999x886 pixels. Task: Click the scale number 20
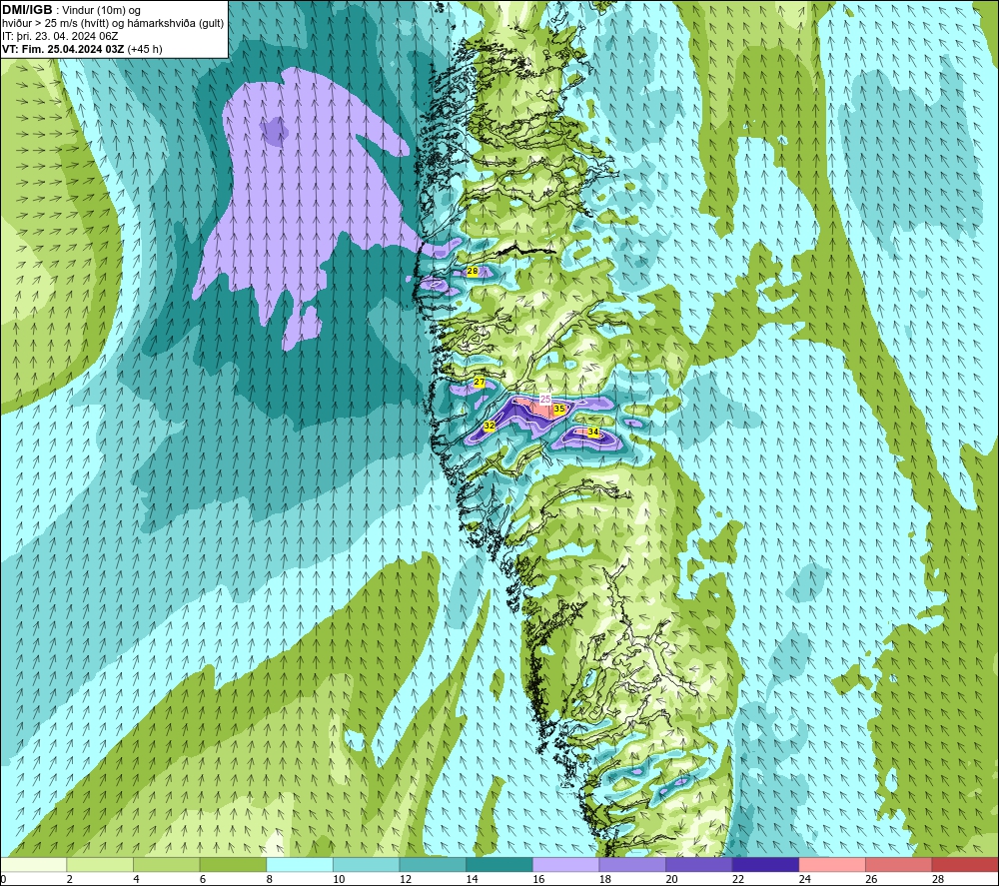pyautogui.click(x=671, y=879)
